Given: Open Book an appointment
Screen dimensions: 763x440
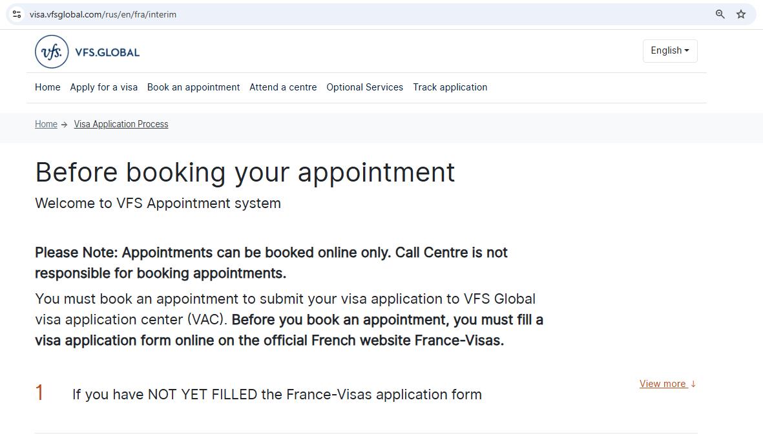Looking at the screenshot, I should (x=193, y=87).
